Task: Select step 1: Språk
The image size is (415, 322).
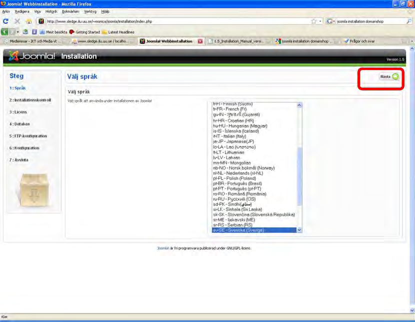Action: 17,88
